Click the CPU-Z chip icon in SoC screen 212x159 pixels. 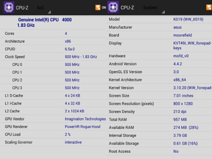coord(9,7)
